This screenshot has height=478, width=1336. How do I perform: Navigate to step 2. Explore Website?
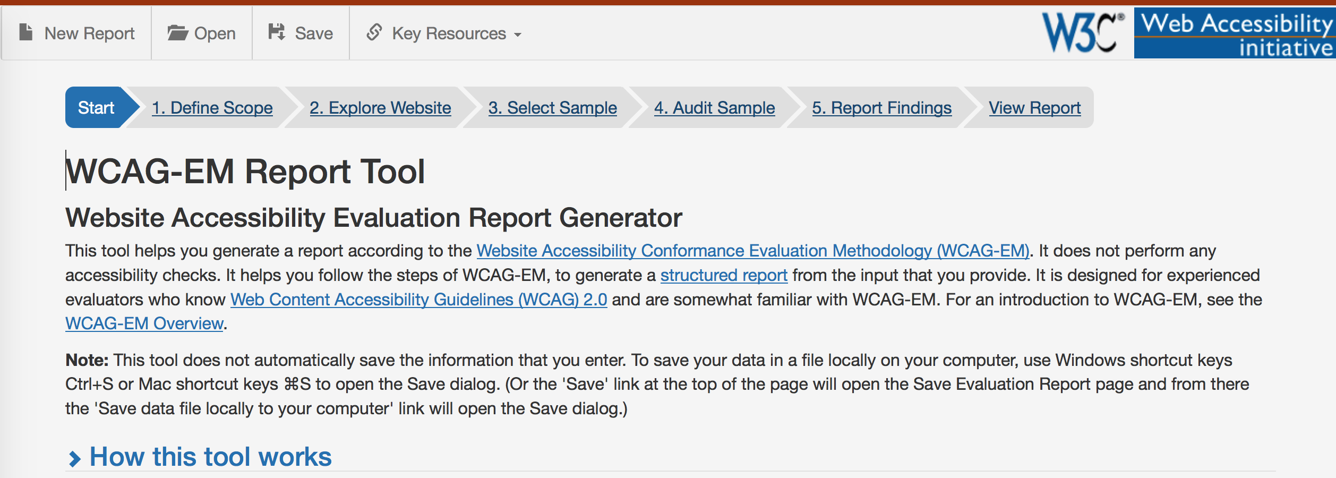(380, 108)
